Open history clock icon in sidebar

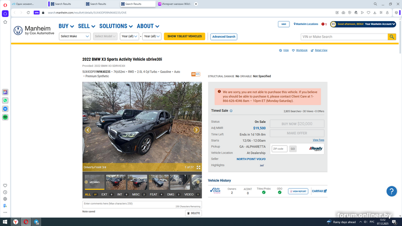coord(5,192)
